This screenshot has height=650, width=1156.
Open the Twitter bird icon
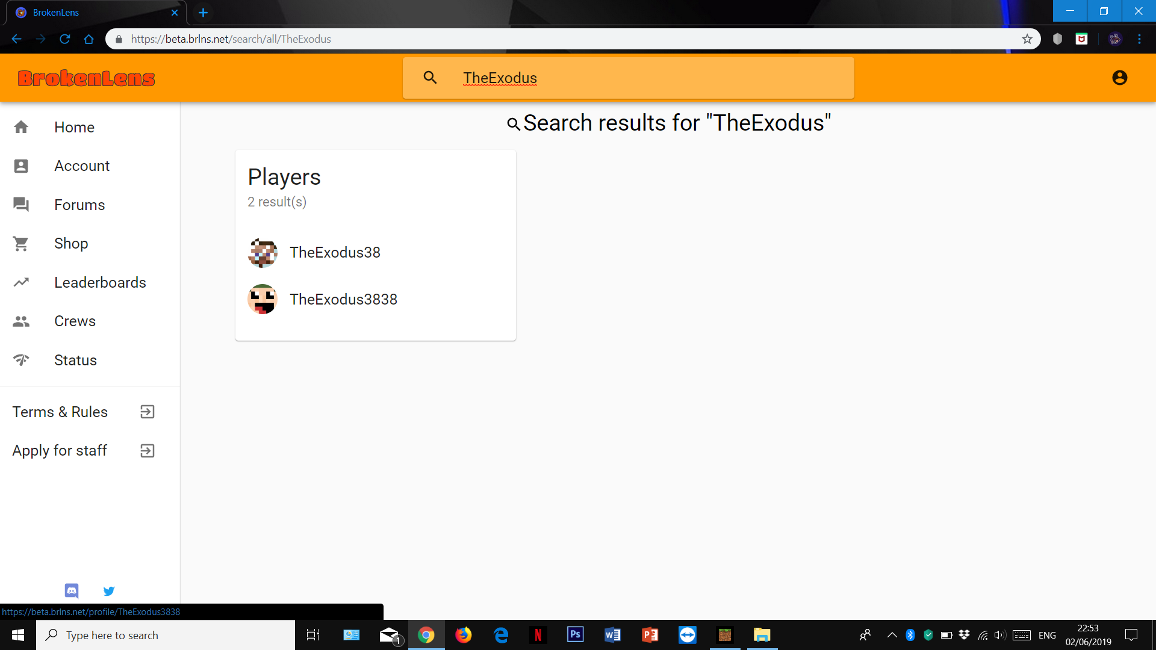109,590
